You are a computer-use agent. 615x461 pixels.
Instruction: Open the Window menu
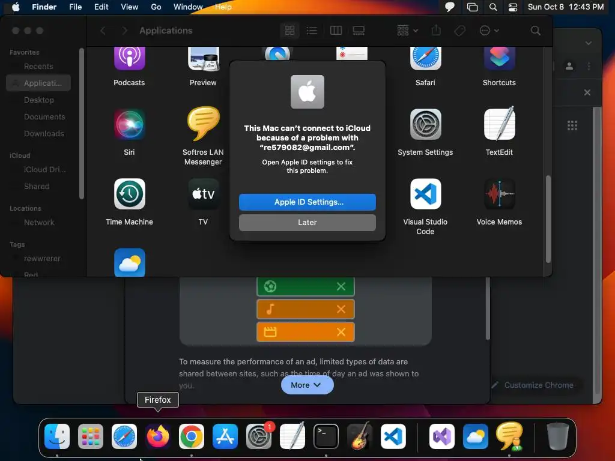188,7
